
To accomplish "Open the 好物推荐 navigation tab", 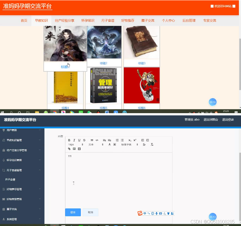I will (128, 21).
